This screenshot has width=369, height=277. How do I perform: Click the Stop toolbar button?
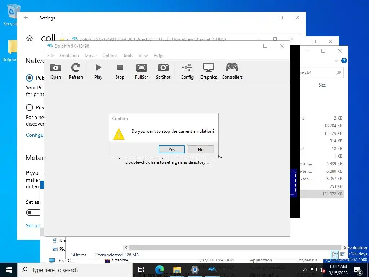[x=120, y=71]
